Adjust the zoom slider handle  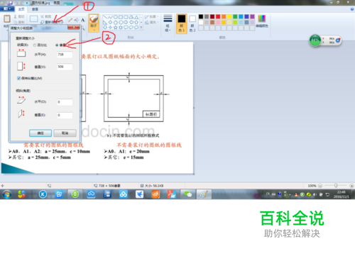pos(336,186)
